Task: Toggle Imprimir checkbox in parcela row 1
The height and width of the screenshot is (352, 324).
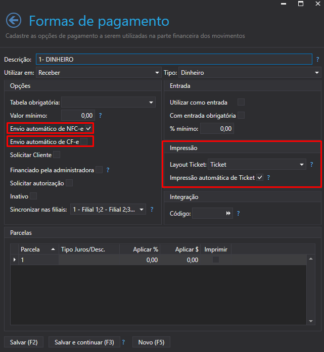Action: point(216,260)
